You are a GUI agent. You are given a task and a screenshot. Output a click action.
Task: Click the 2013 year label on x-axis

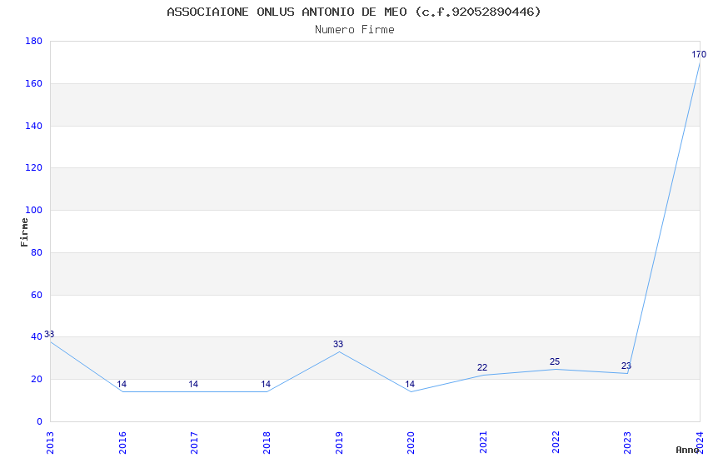point(50,443)
